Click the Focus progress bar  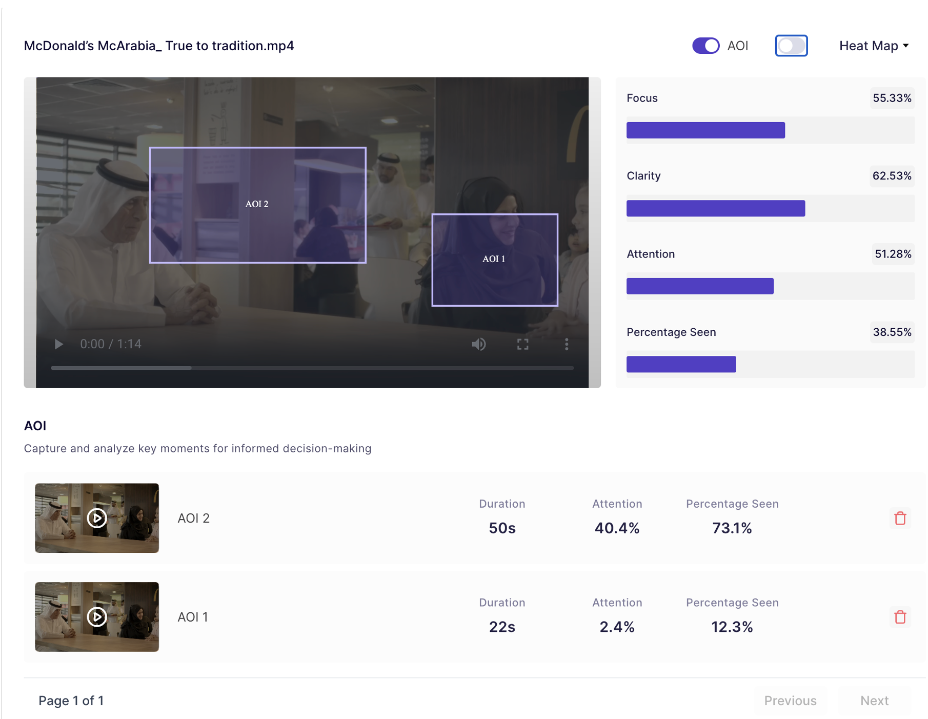coord(770,130)
